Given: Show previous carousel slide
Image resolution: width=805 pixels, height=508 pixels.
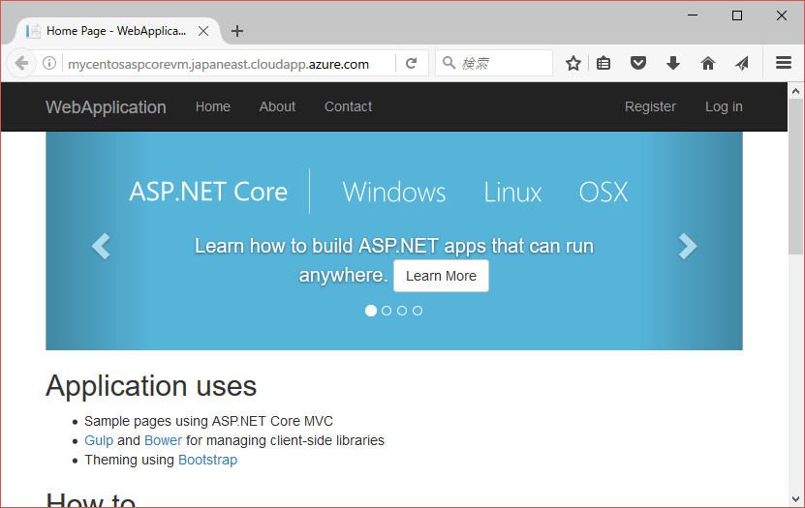Looking at the screenshot, I should tap(101, 246).
